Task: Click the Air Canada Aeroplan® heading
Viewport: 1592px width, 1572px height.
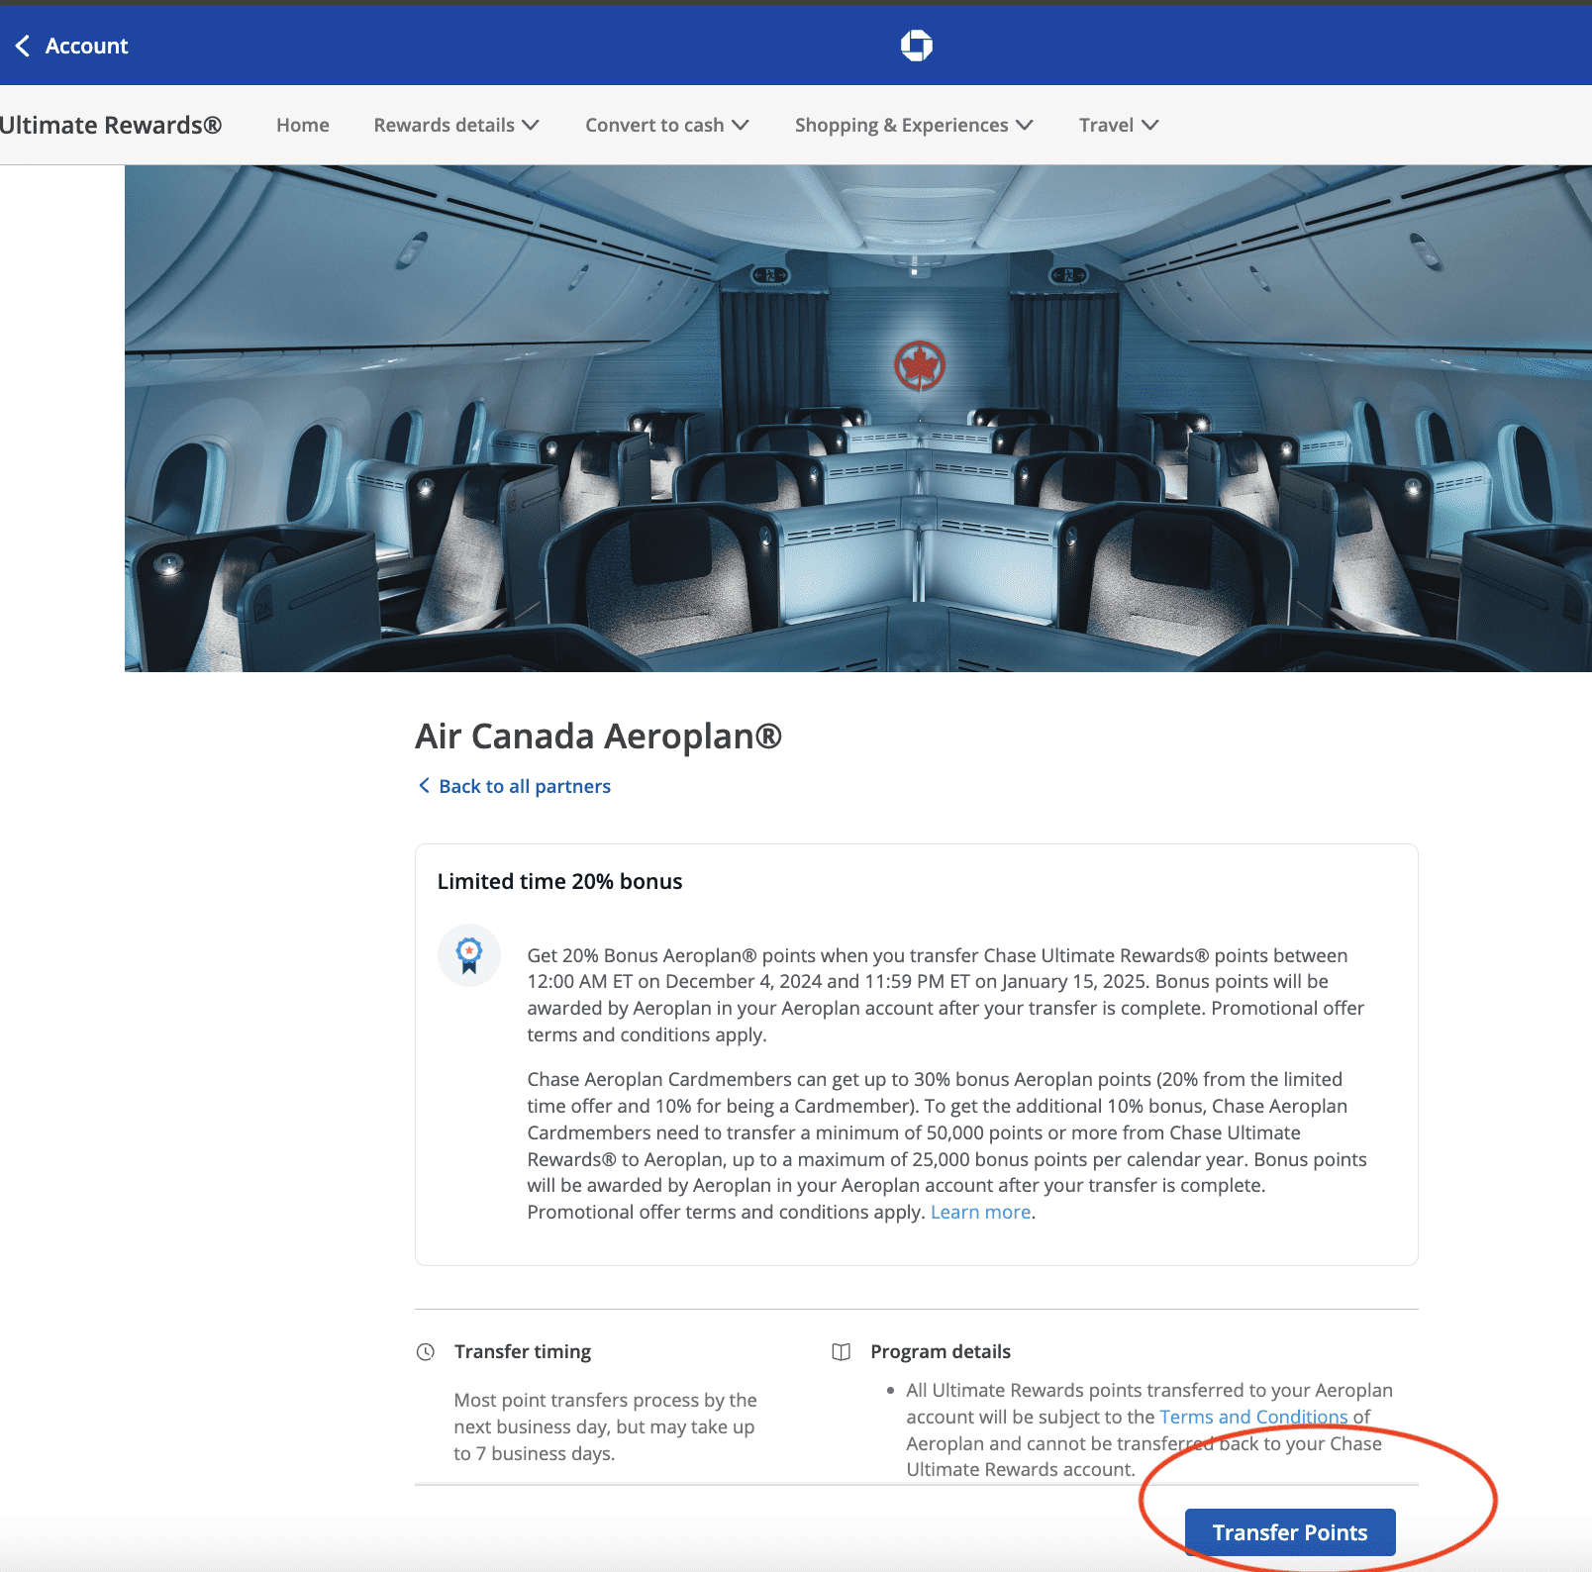Action: coord(599,737)
